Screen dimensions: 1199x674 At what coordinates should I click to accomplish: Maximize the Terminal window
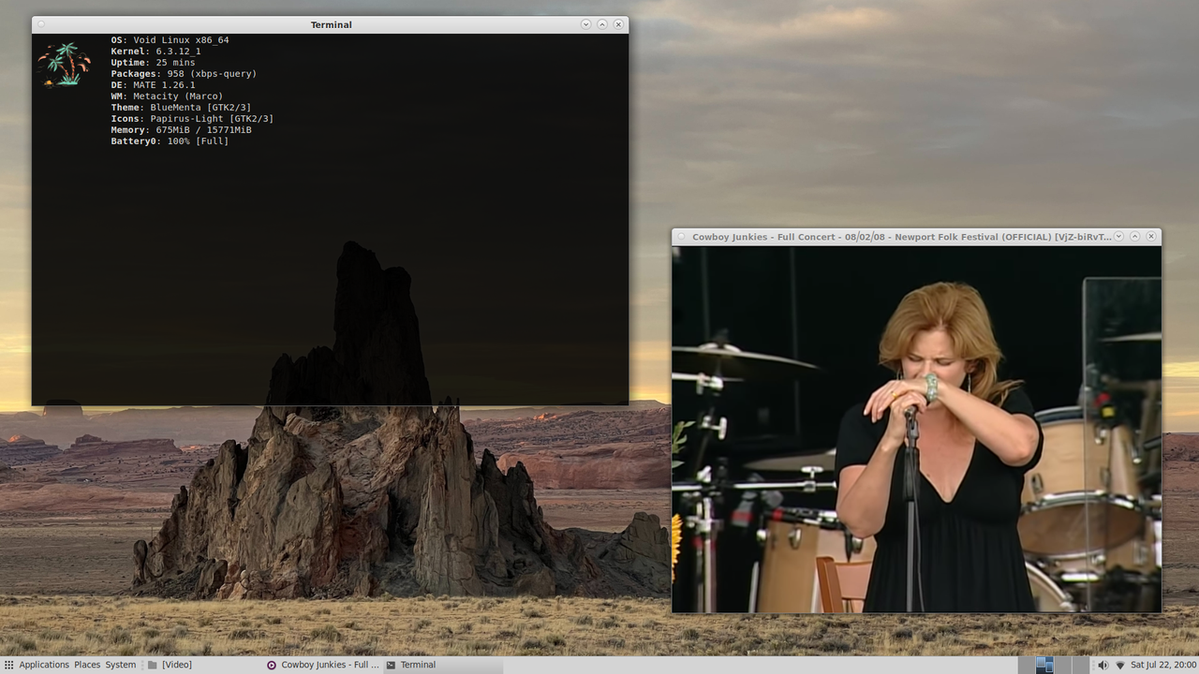602,24
